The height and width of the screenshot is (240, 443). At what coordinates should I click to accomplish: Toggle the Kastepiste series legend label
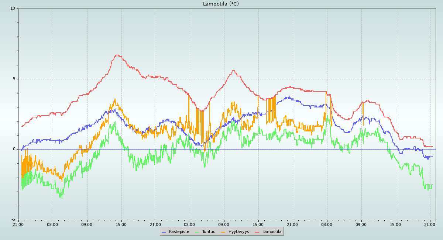(179, 232)
